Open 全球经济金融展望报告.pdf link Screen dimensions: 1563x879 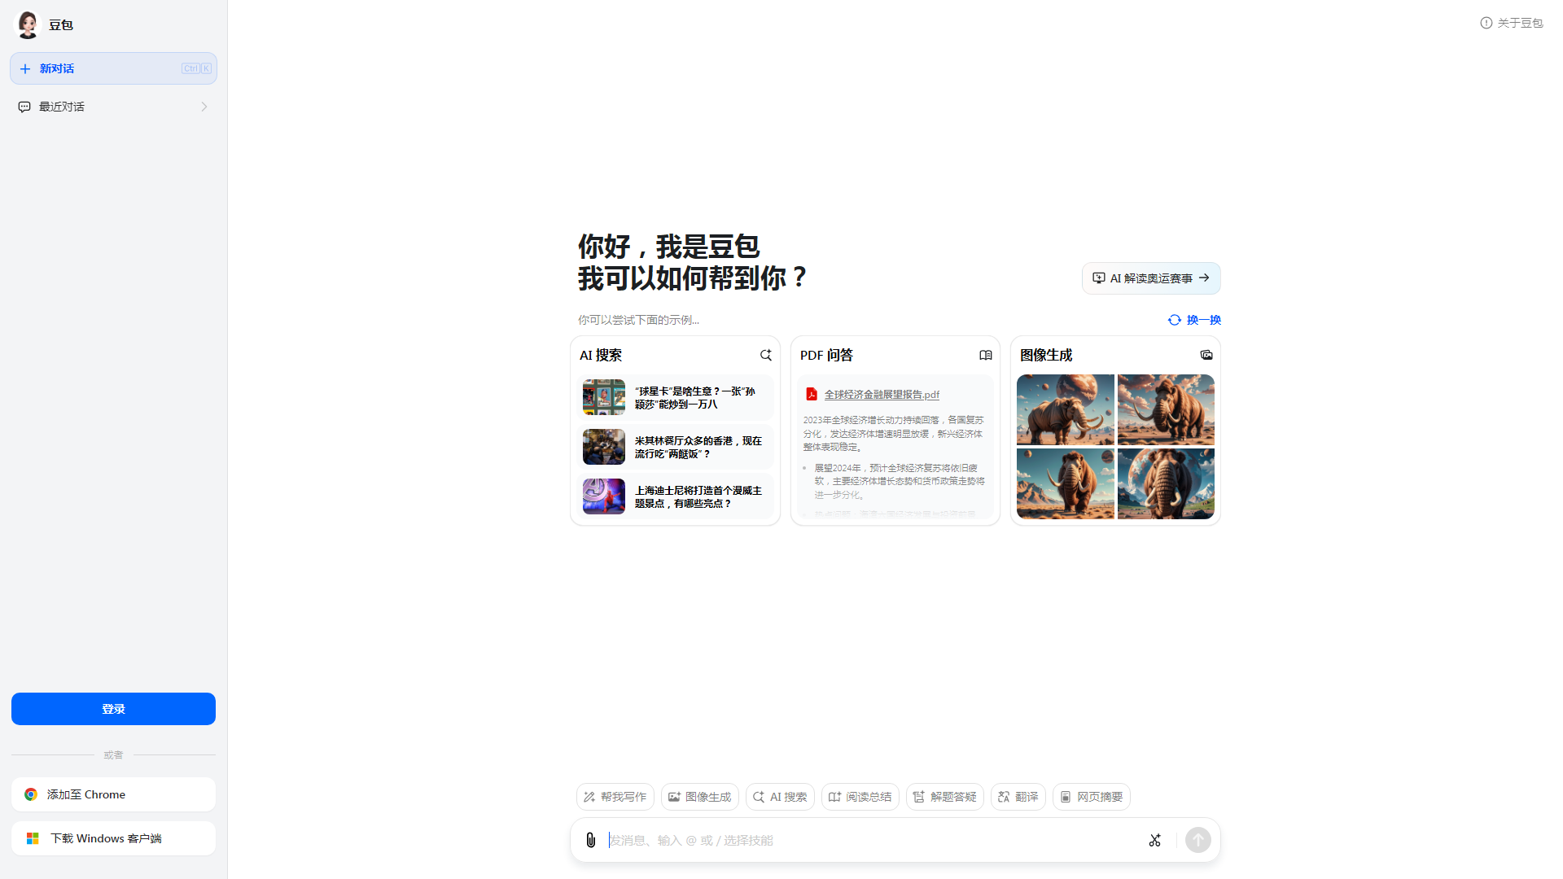[882, 394]
